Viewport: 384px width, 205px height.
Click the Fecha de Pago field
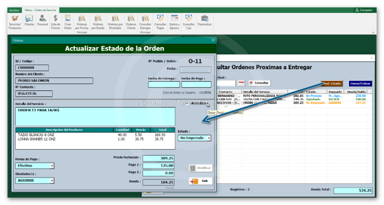[196, 85]
